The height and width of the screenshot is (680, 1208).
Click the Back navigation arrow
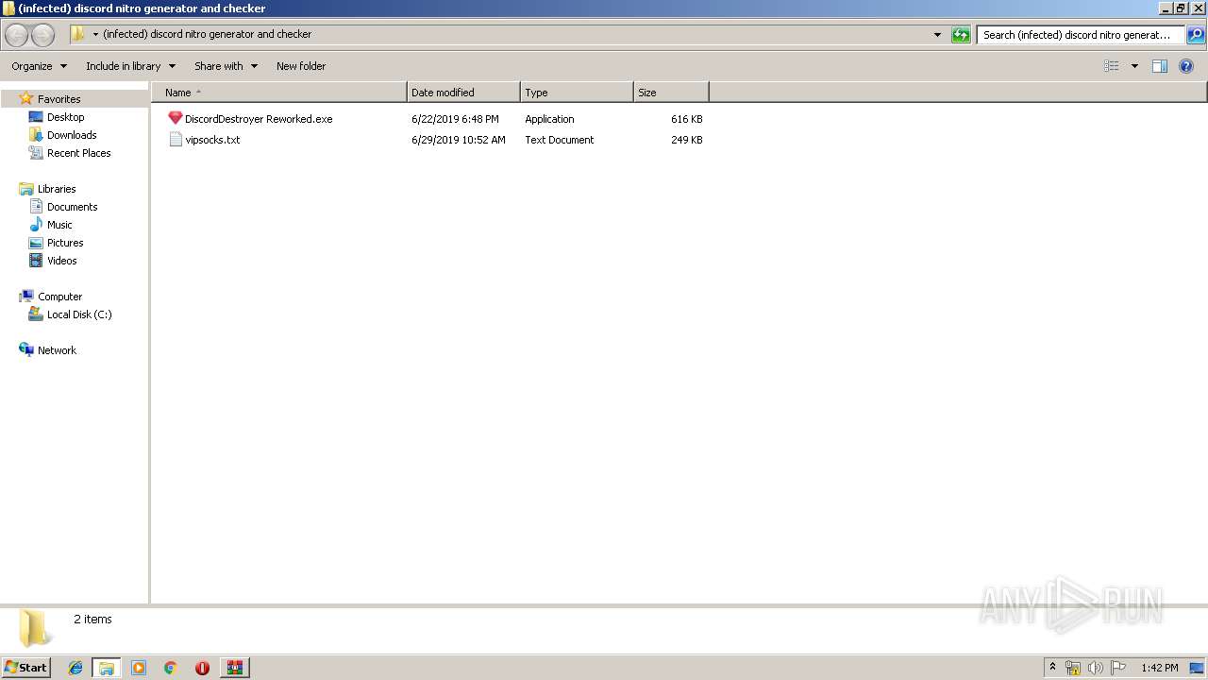click(x=17, y=35)
